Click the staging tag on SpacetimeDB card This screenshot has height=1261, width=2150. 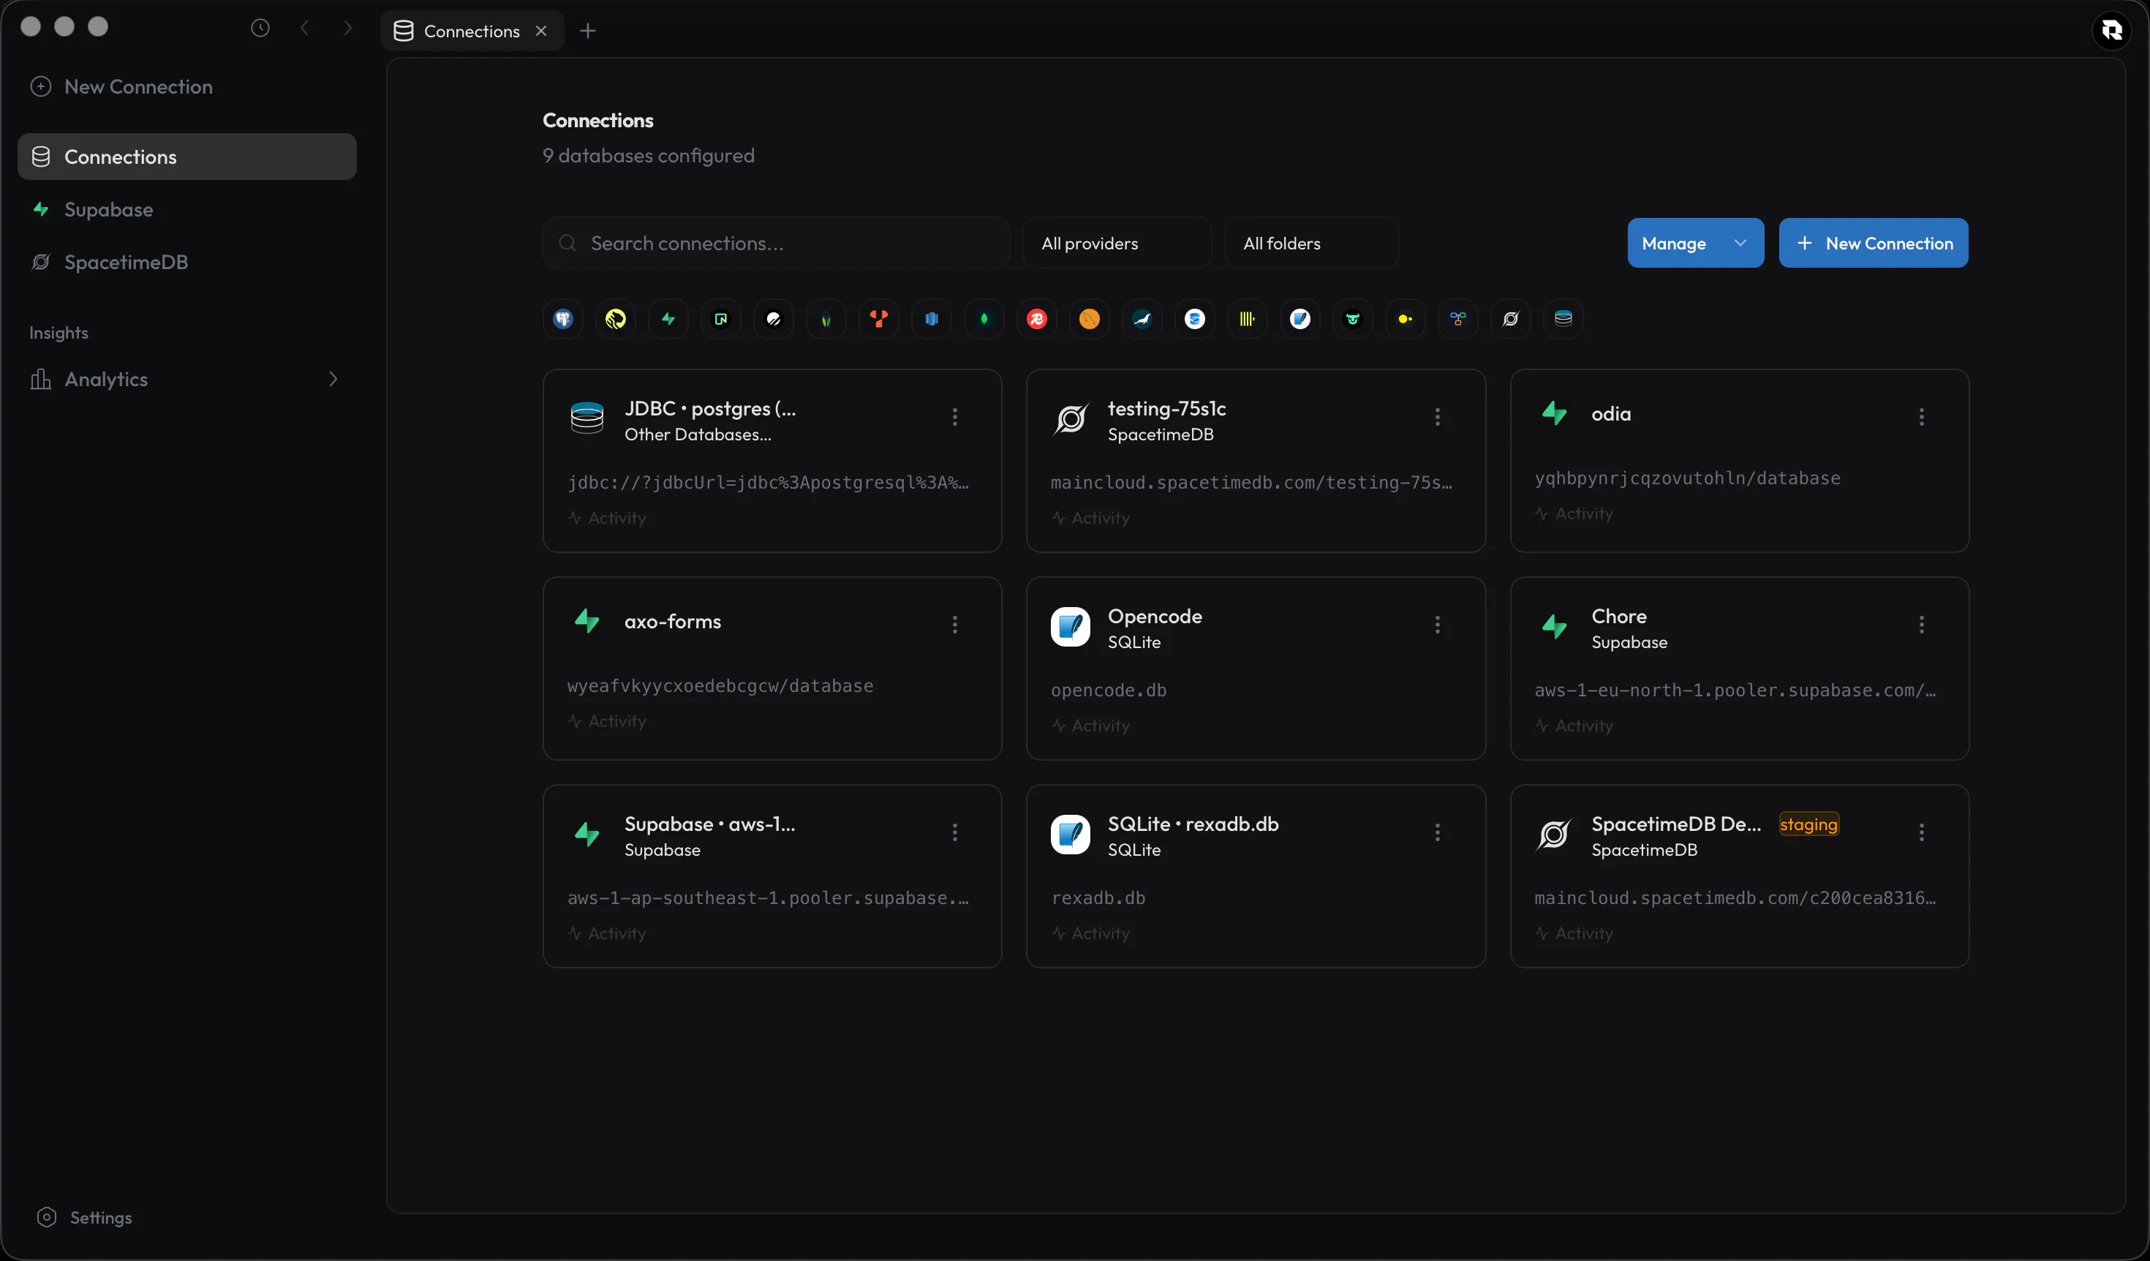click(1808, 824)
